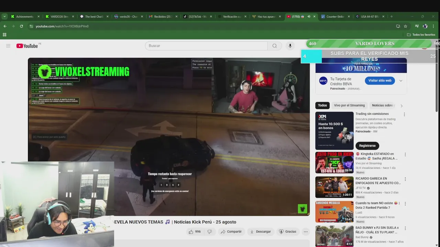
Task: Click Visitar sitio web on BBVA ad
Action: [380, 81]
